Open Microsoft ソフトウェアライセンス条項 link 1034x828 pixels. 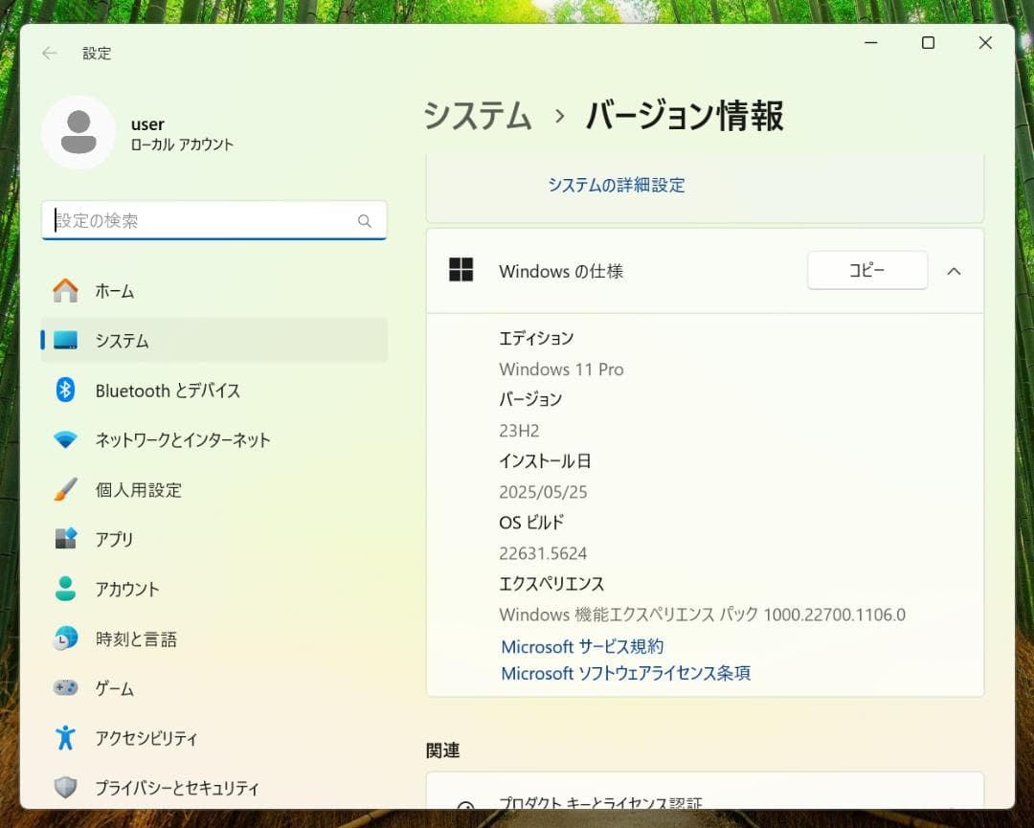(625, 673)
